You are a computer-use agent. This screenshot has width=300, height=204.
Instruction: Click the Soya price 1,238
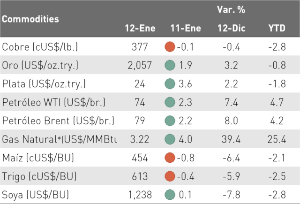tap(140, 195)
